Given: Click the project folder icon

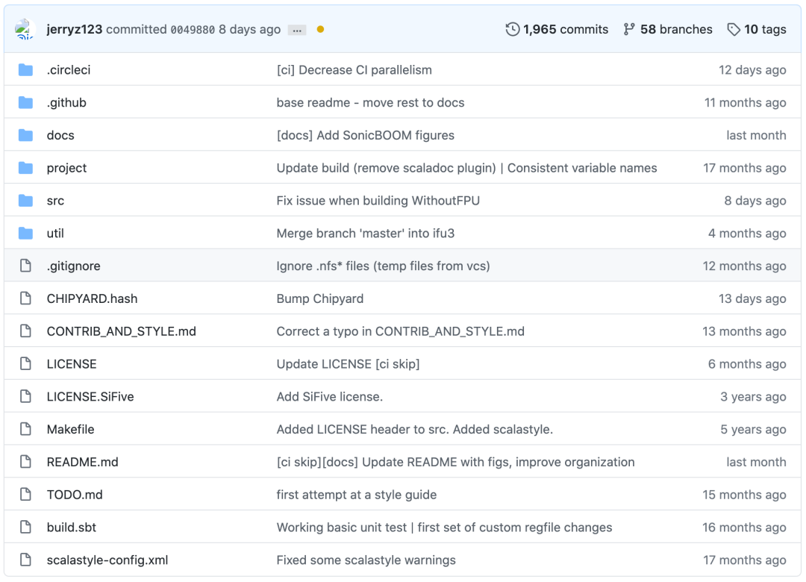Looking at the screenshot, I should 25,168.
